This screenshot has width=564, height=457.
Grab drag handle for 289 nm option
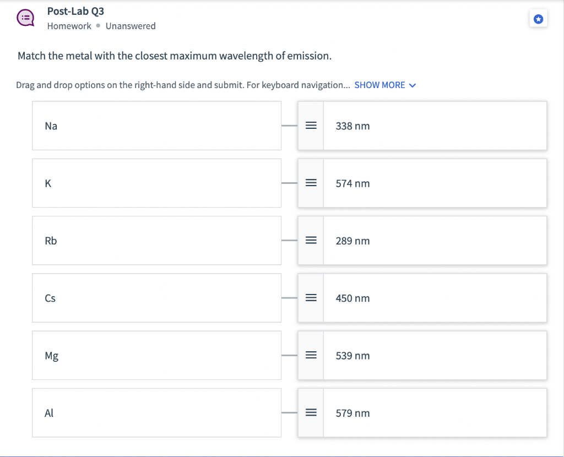click(x=311, y=241)
